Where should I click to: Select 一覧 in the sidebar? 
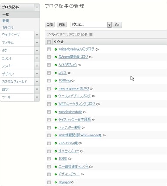pyautogui.click(x=20, y=15)
